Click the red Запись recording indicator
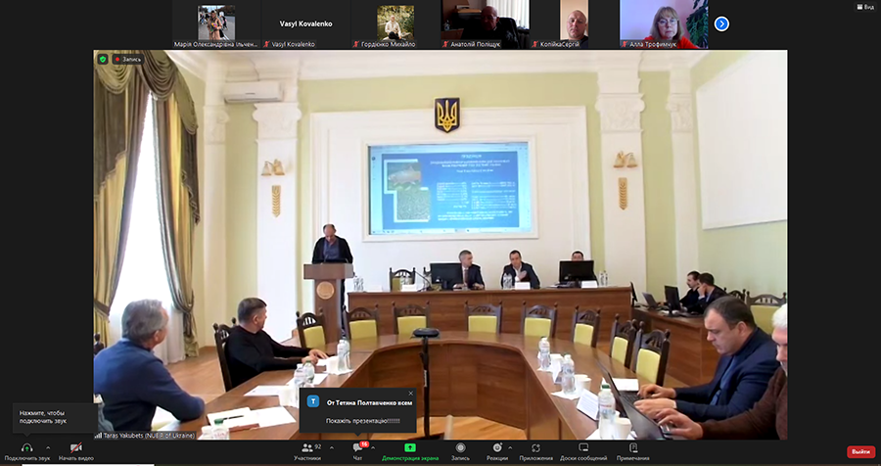 (128, 59)
